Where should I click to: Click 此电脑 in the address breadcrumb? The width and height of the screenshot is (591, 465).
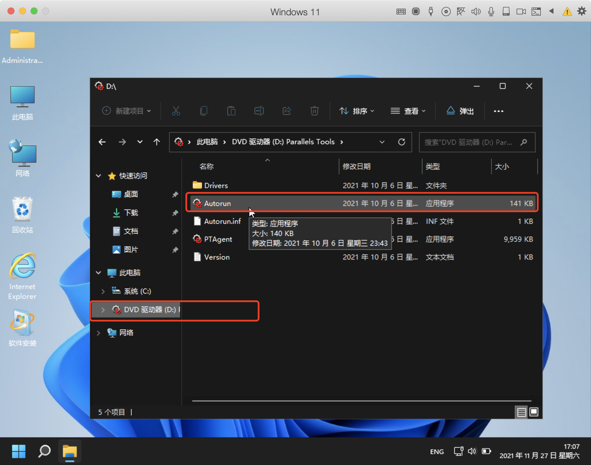(207, 142)
